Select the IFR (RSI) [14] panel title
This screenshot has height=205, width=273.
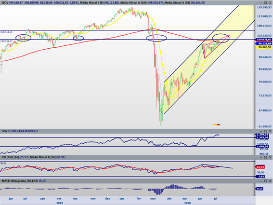point(10,157)
